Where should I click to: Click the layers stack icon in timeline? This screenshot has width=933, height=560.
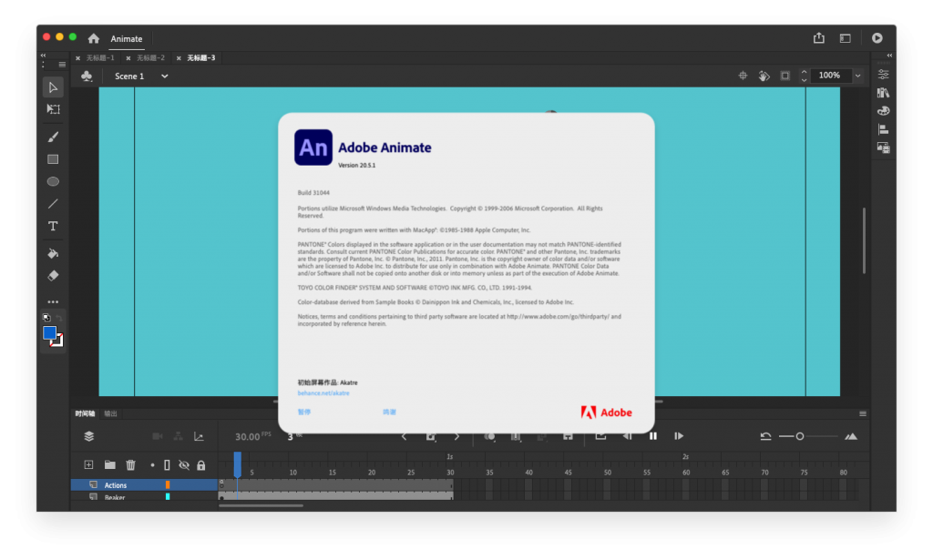coord(88,436)
